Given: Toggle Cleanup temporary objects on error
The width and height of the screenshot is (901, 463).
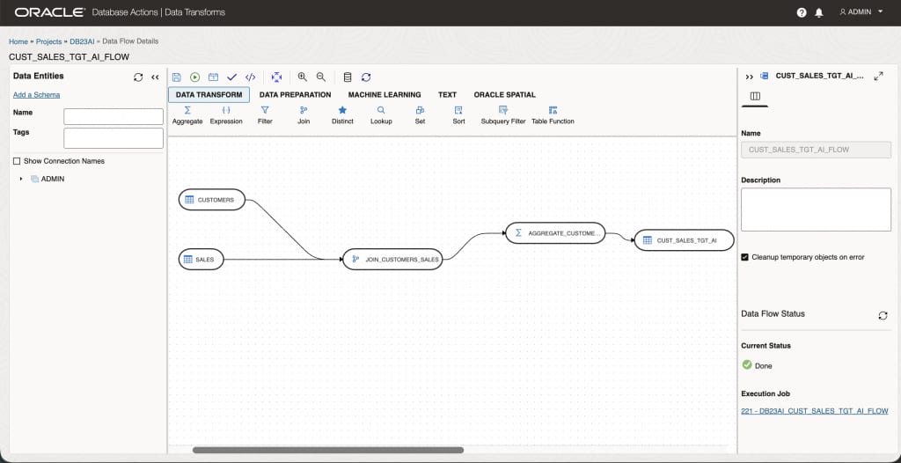Looking at the screenshot, I should [745, 257].
